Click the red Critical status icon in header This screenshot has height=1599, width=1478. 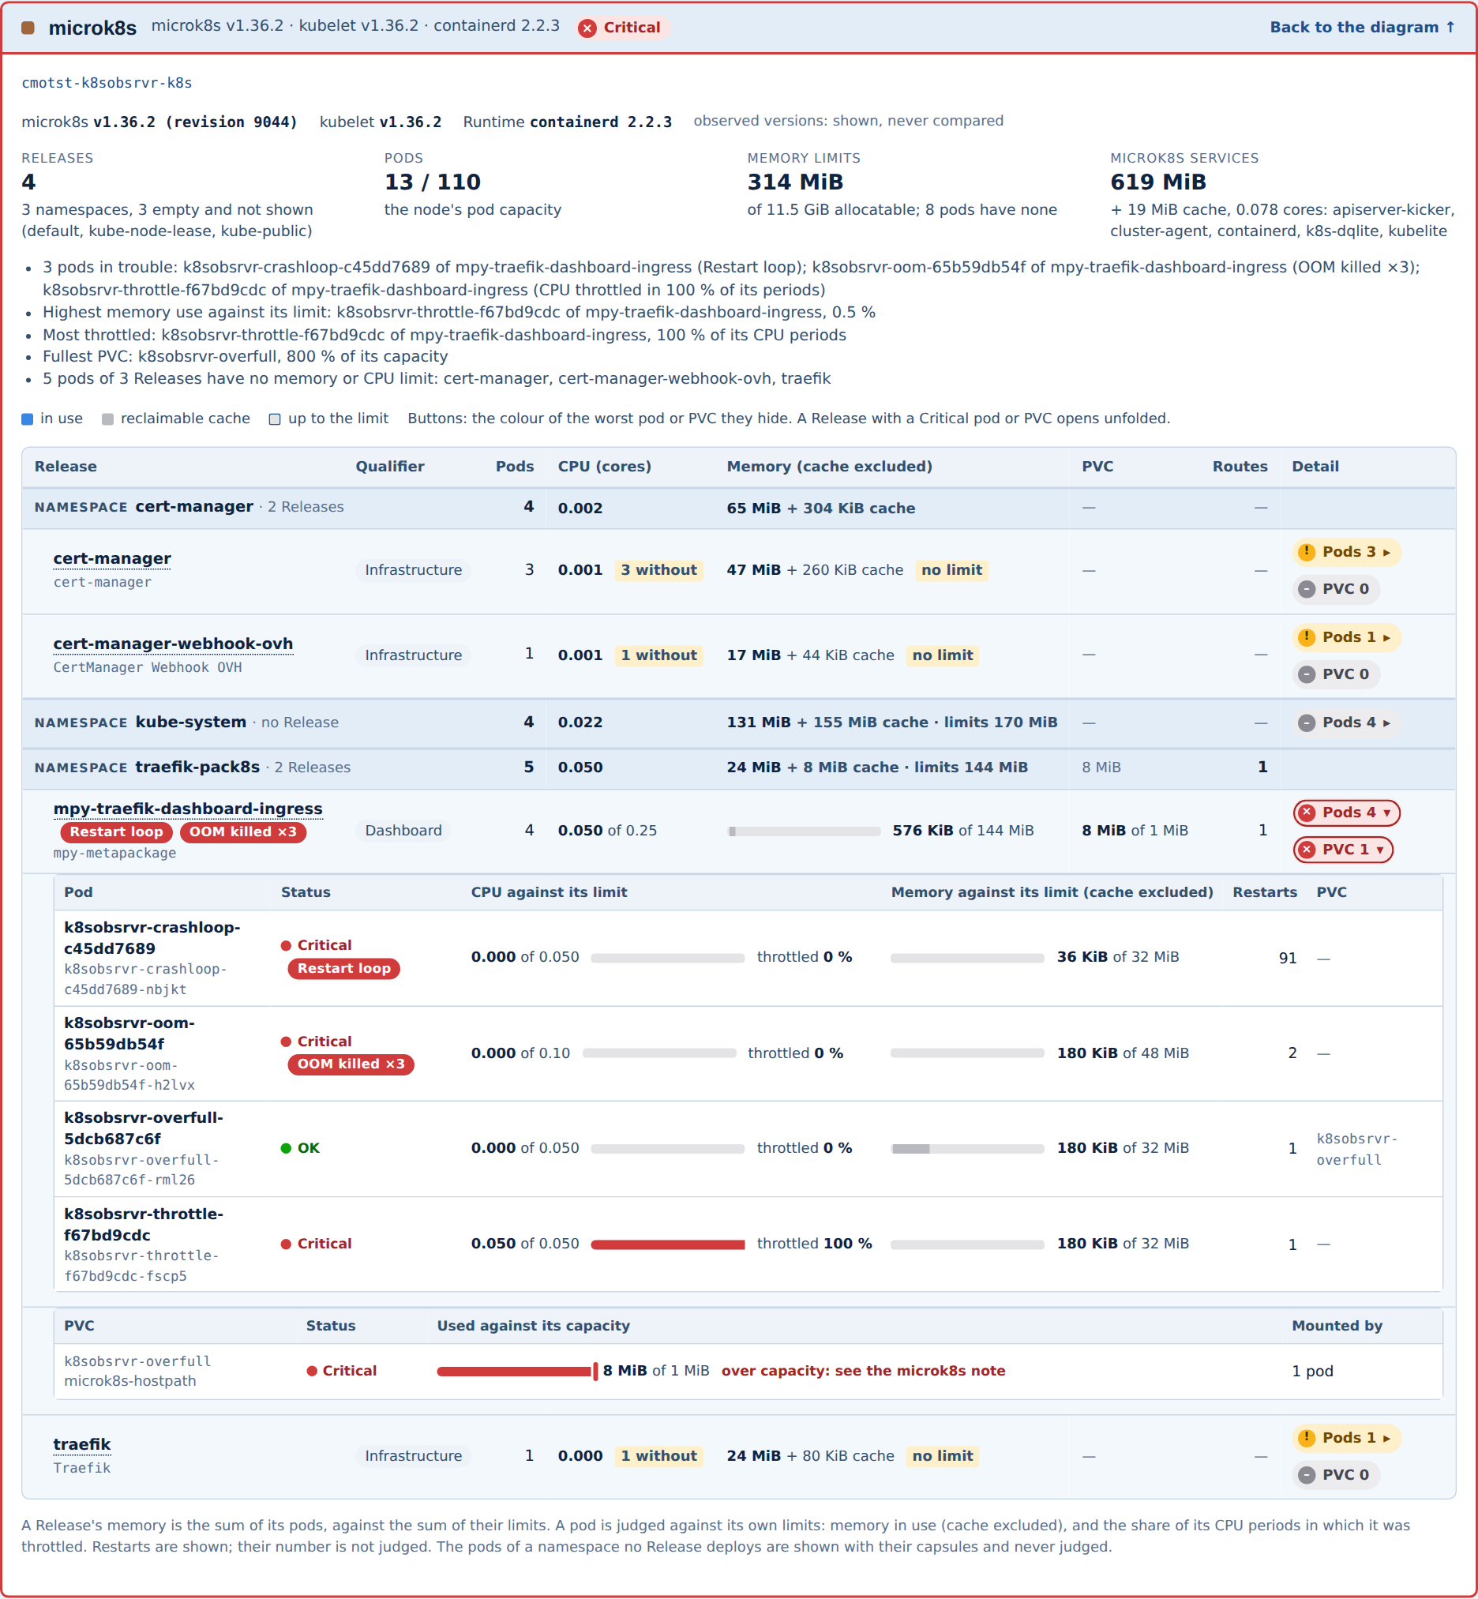pyautogui.click(x=587, y=28)
